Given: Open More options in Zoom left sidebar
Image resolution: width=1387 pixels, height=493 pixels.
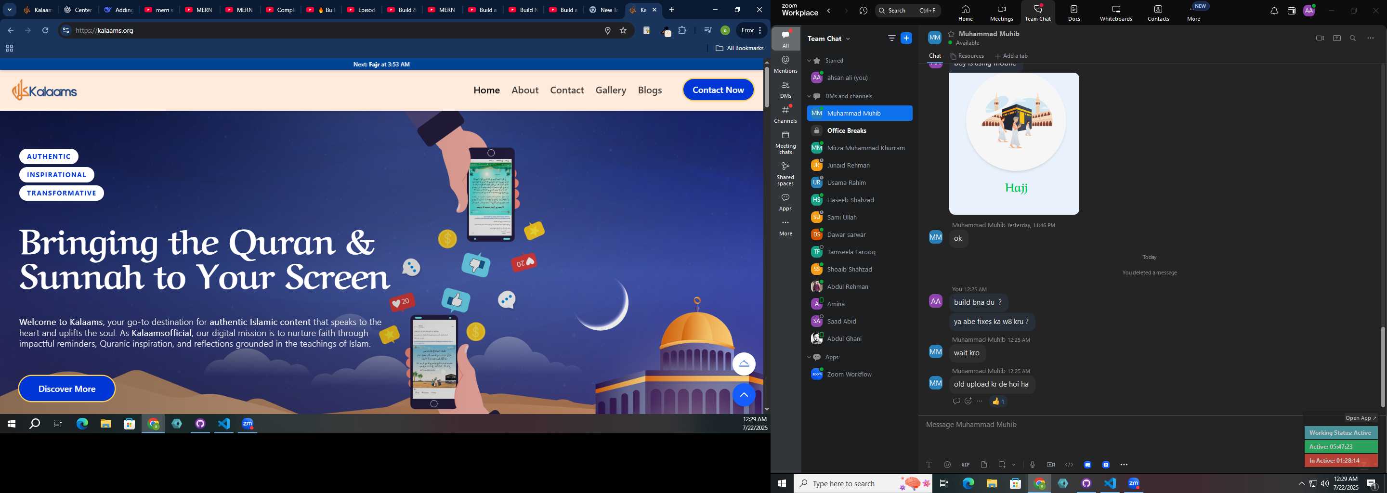Looking at the screenshot, I should (785, 228).
